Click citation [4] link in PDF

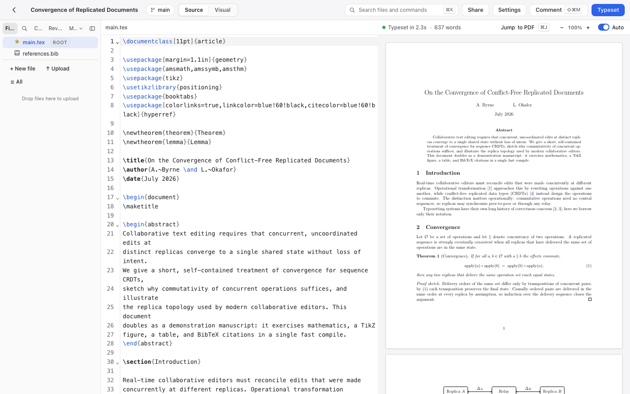tap(532, 193)
